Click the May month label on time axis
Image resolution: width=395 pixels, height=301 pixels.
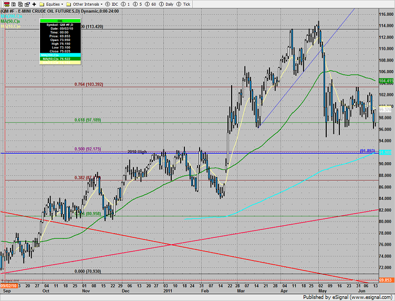(323, 291)
